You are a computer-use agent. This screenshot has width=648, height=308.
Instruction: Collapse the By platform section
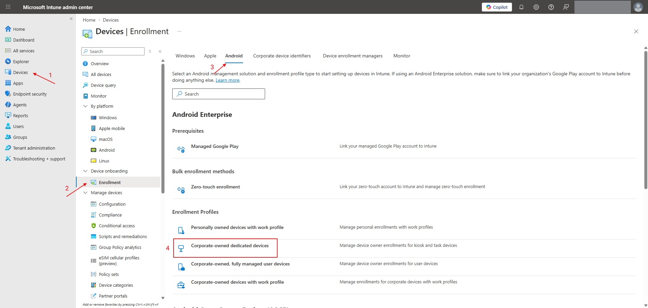click(x=85, y=106)
